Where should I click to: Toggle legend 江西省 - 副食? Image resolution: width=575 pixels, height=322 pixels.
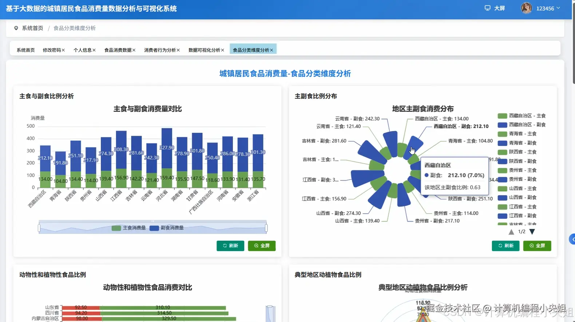517,216
